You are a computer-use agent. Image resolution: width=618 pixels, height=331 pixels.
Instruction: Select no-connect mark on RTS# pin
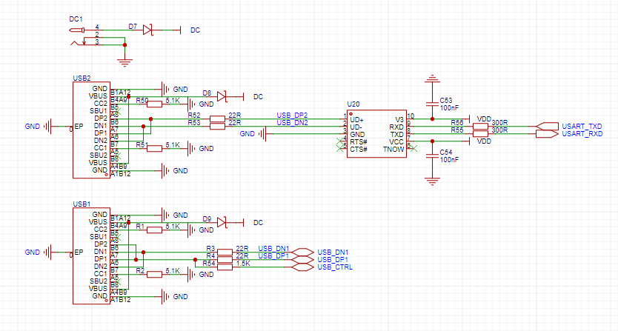click(339, 141)
